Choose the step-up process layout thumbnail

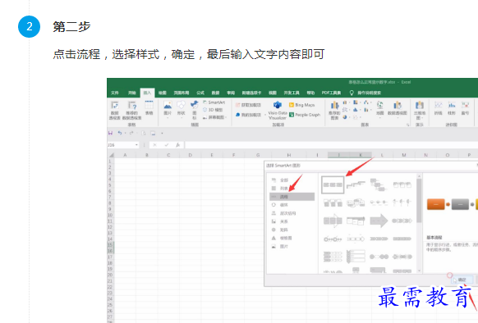point(356,184)
